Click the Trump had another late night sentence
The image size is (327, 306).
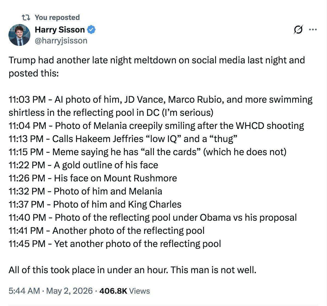[x=157, y=66]
